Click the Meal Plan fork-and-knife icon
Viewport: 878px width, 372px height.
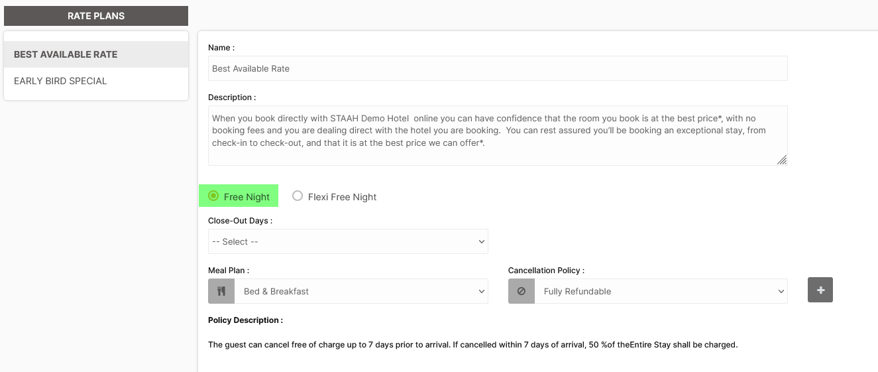221,291
